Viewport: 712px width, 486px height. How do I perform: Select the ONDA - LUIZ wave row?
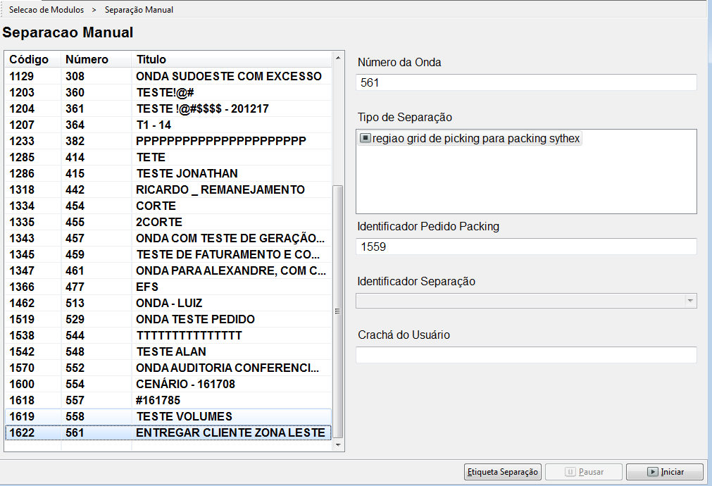click(x=169, y=303)
